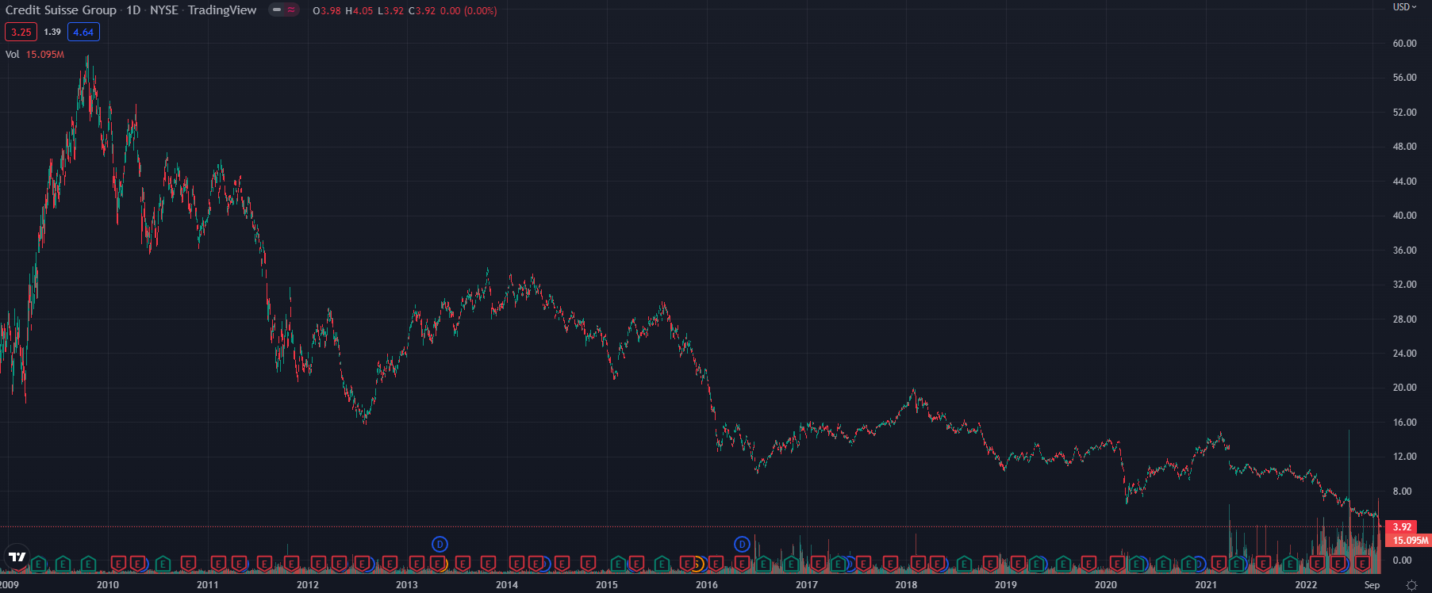
Task: Click the open value O3.98
Action: (x=327, y=11)
